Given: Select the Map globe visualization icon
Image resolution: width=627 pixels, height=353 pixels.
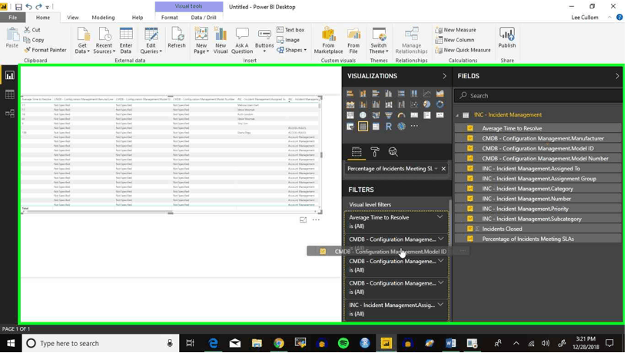Looking at the screenshot, I should tap(363, 115).
